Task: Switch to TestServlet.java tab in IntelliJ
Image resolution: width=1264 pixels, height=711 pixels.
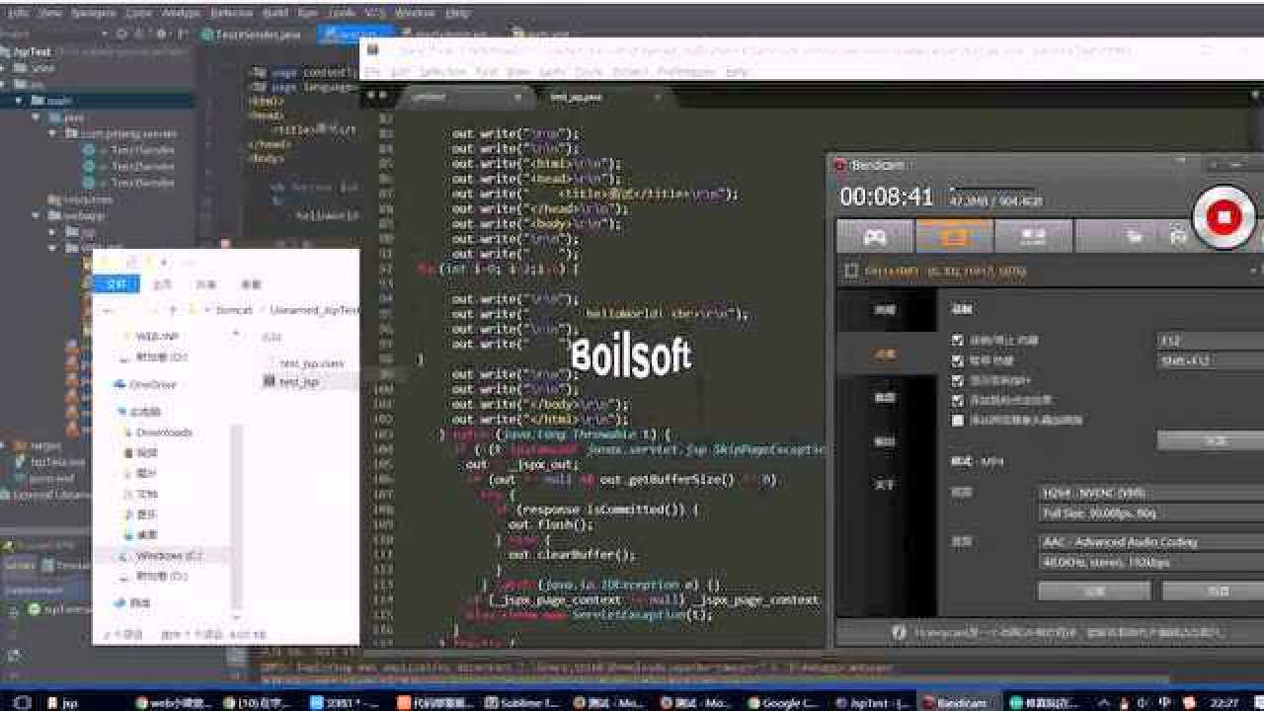Action: [251, 34]
